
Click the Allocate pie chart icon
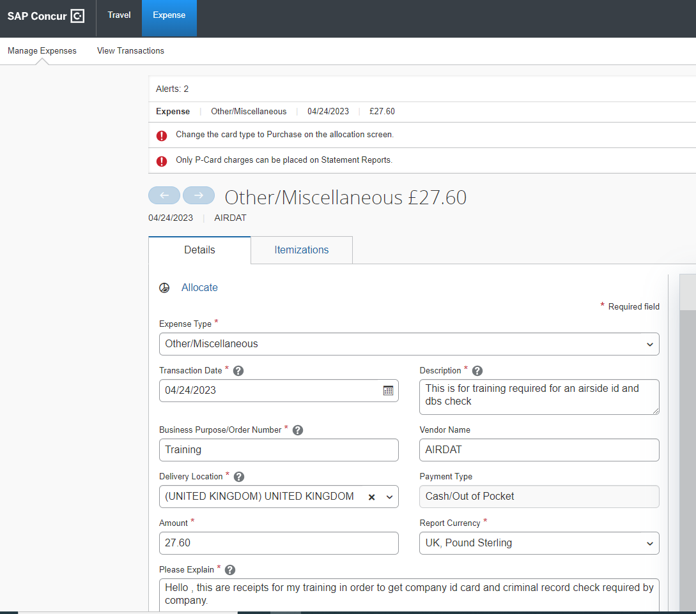[165, 287]
